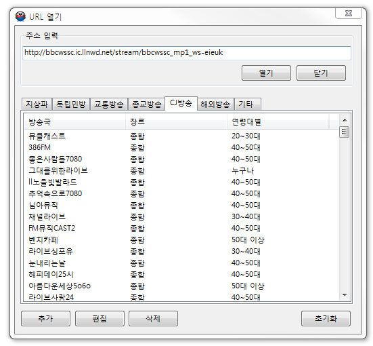373x346 pixels.
Task: Select 추억속으로7080 in the list
Action: click(181, 193)
